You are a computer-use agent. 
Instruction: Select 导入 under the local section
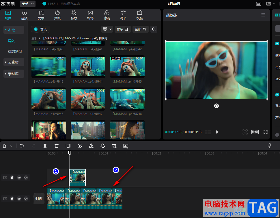click(x=12, y=41)
